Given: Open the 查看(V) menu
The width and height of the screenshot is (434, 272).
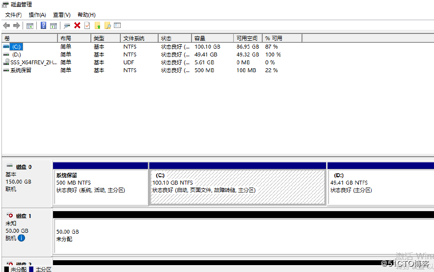Looking at the screenshot, I should pyautogui.click(x=62, y=15).
